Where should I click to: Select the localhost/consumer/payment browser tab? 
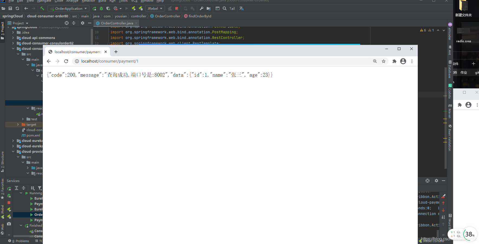[x=78, y=52]
